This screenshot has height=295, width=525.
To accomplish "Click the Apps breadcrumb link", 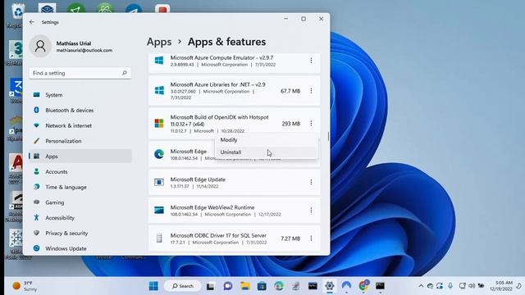I will 159,42.
